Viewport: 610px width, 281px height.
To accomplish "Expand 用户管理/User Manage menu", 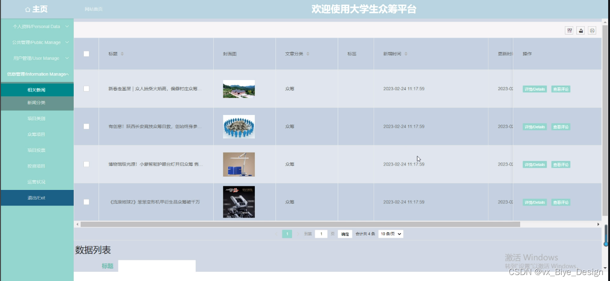I will tap(37, 58).
